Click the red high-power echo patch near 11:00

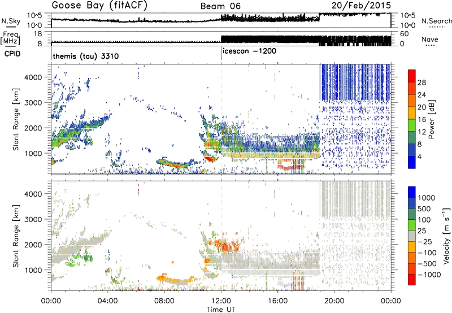click(209, 158)
